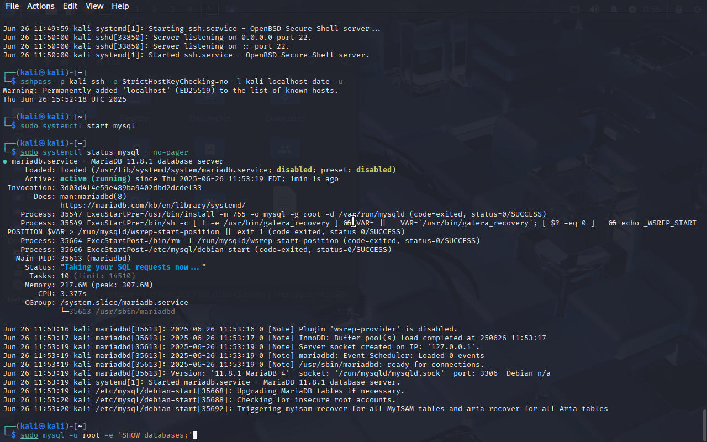
Task: Click "Plugin 'wsrep-provider' is disabled." log message
Action: pos(378,329)
